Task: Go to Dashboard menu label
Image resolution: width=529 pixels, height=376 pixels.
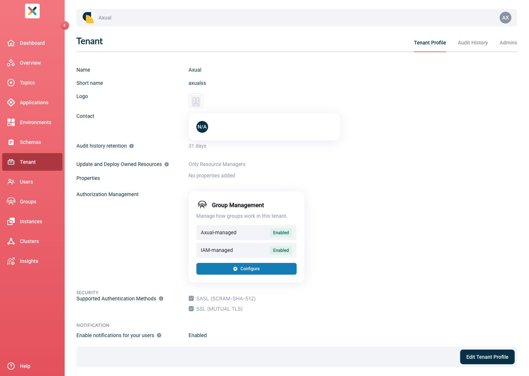Action: (32, 43)
